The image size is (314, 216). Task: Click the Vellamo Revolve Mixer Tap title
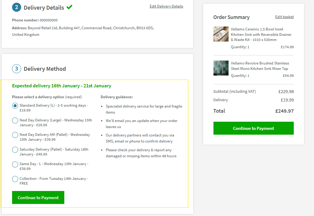260,66
